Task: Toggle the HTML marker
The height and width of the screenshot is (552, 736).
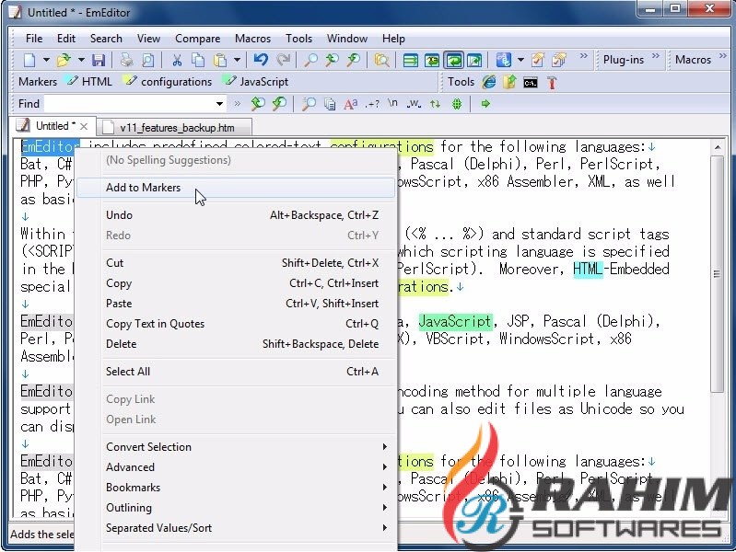Action: click(89, 82)
